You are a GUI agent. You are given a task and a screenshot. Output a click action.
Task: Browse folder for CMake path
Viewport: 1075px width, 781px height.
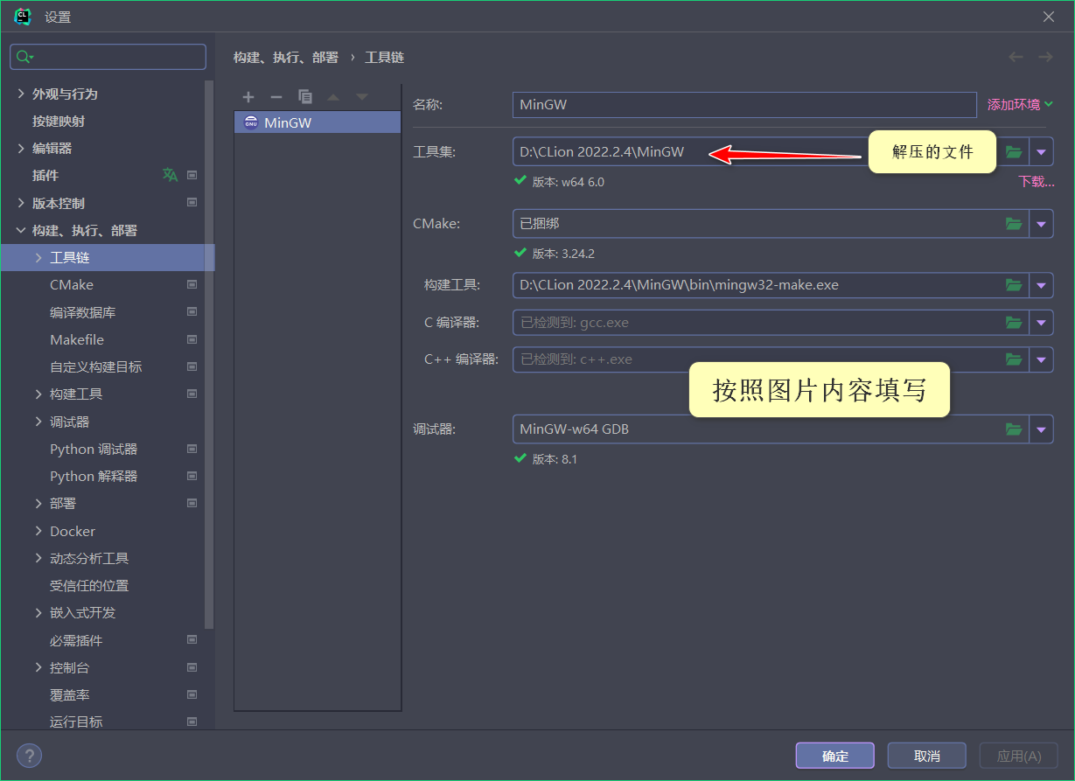[1014, 224]
